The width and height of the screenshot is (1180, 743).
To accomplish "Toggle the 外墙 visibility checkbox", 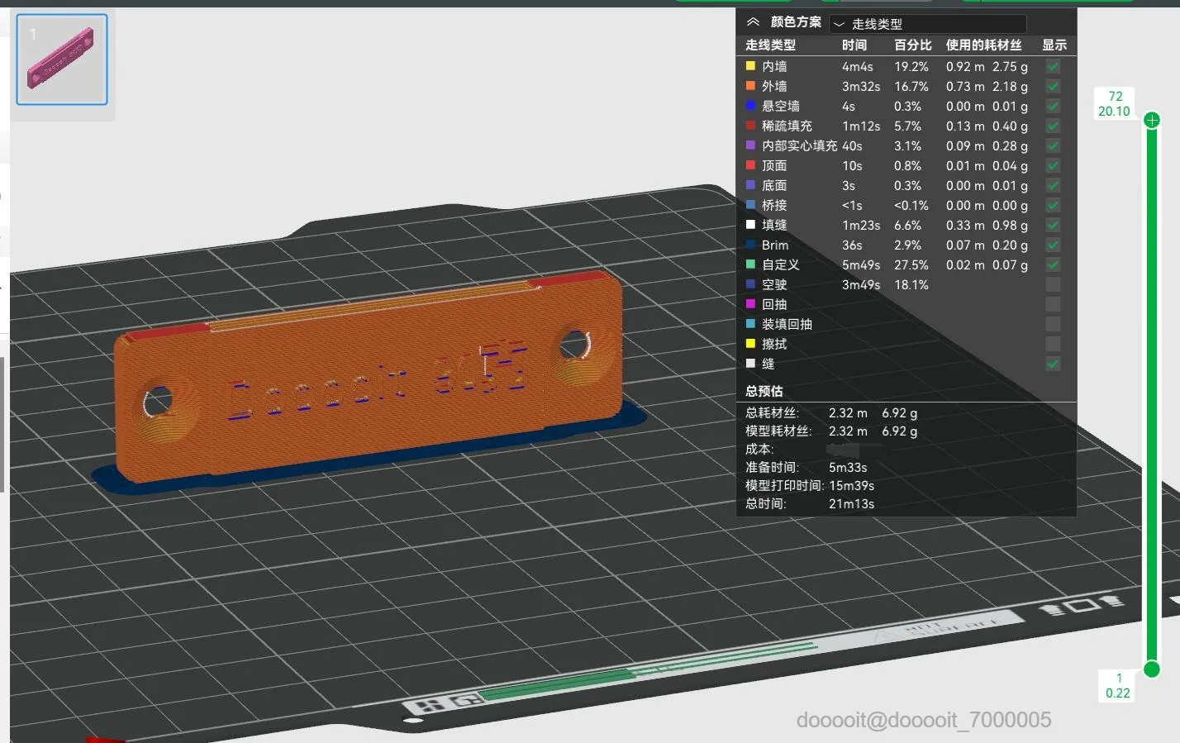I will 1053,86.
